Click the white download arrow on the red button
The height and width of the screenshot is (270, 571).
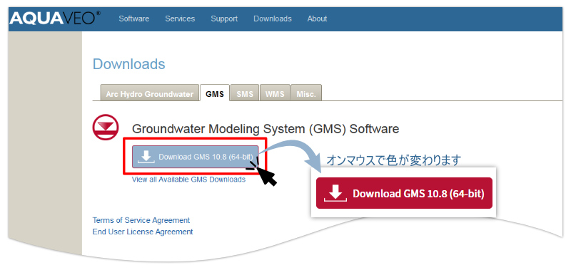335,193
